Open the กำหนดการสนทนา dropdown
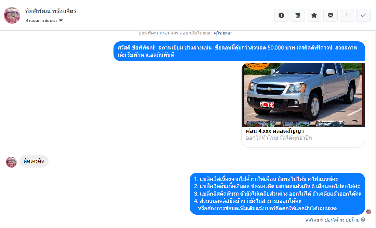 tap(44, 20)
